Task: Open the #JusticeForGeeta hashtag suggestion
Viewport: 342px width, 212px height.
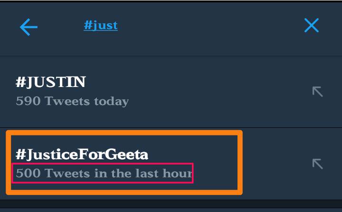Action: pos(82,154)
